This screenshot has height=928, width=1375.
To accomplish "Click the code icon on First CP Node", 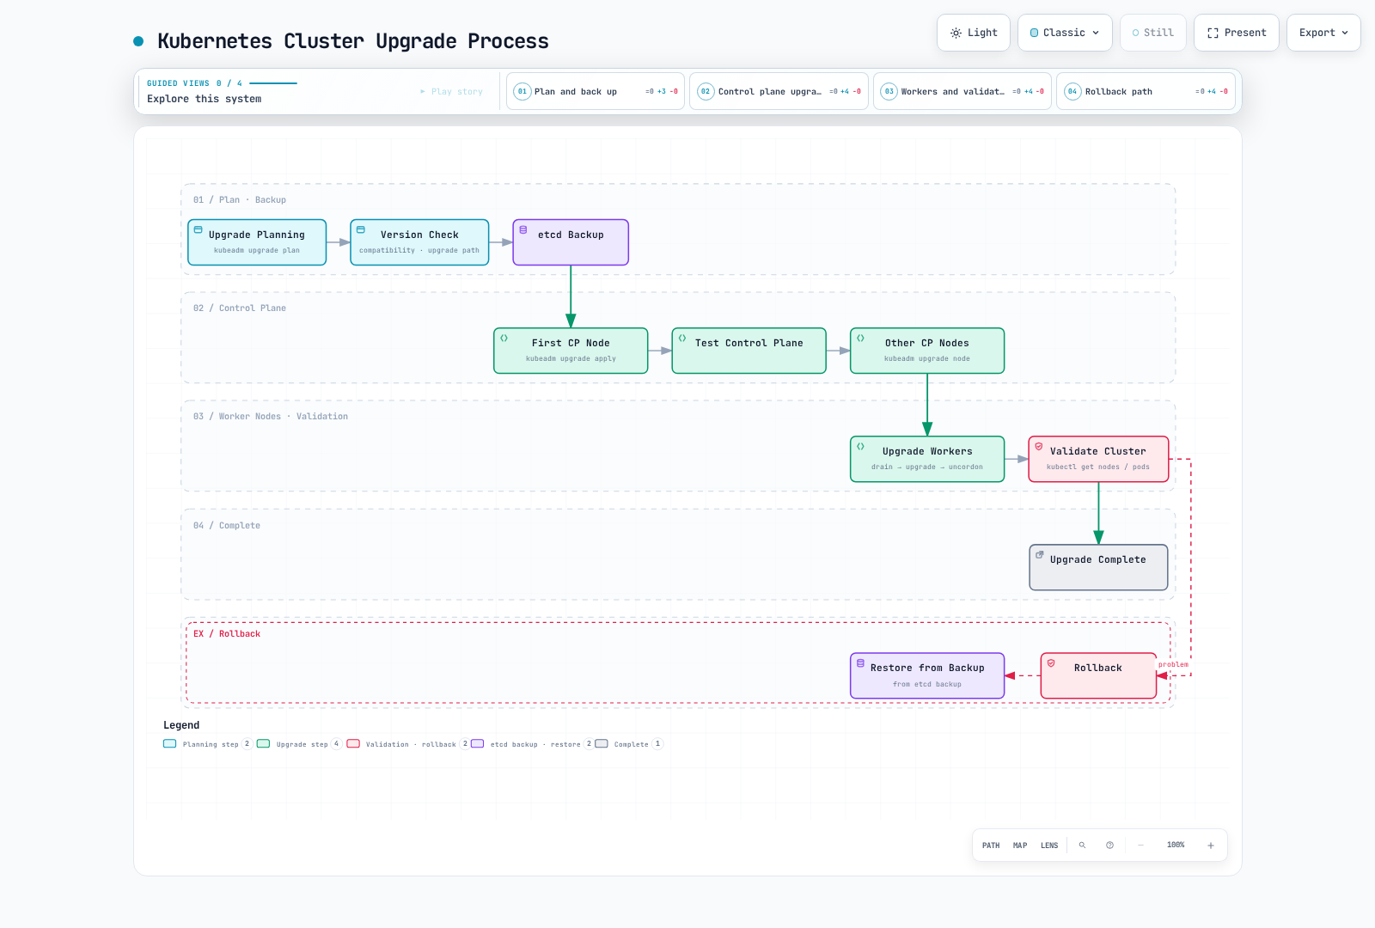I will 504,339.
